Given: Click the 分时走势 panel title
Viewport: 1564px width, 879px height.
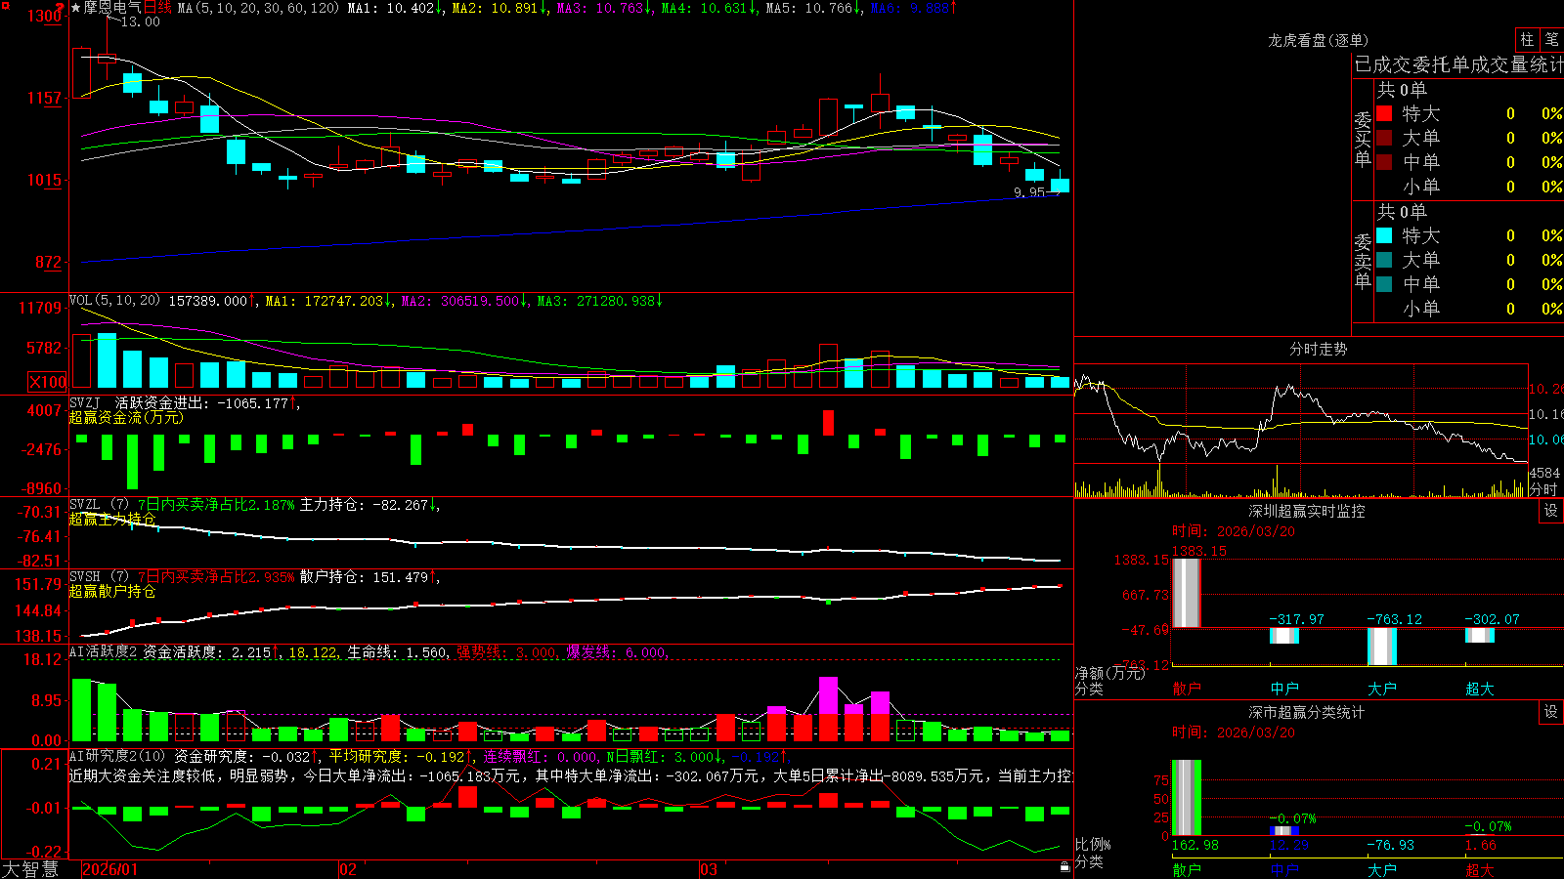Looking at the screenshot, I should tap(1318, 349).
